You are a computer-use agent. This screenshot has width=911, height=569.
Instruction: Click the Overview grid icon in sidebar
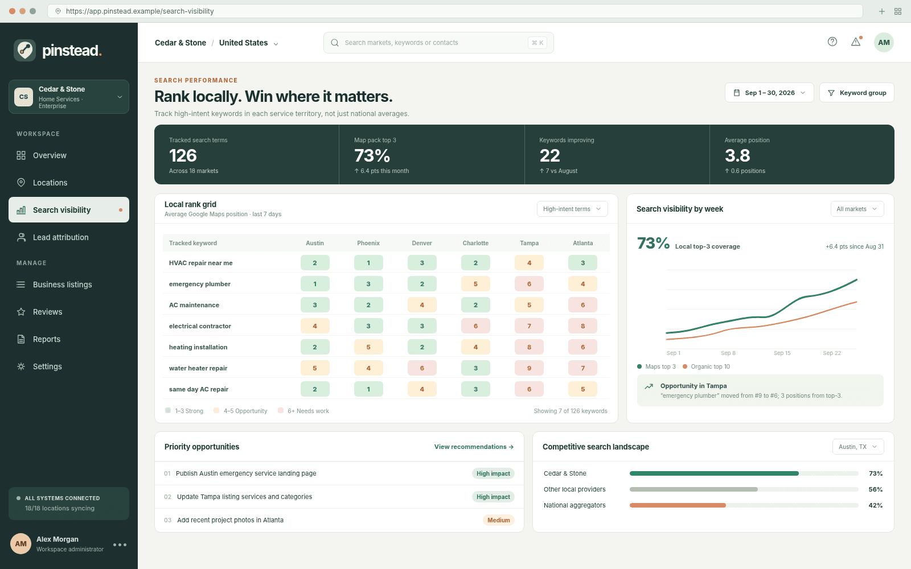21,155
